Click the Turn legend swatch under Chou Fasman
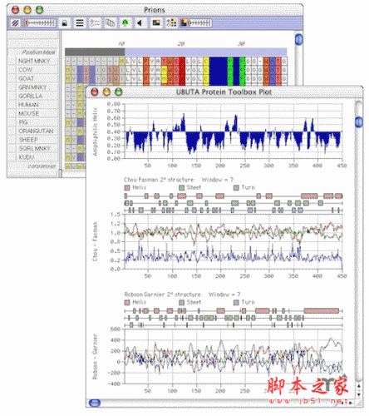The width and height of the screenshot is (369, 416). [236, 188]
